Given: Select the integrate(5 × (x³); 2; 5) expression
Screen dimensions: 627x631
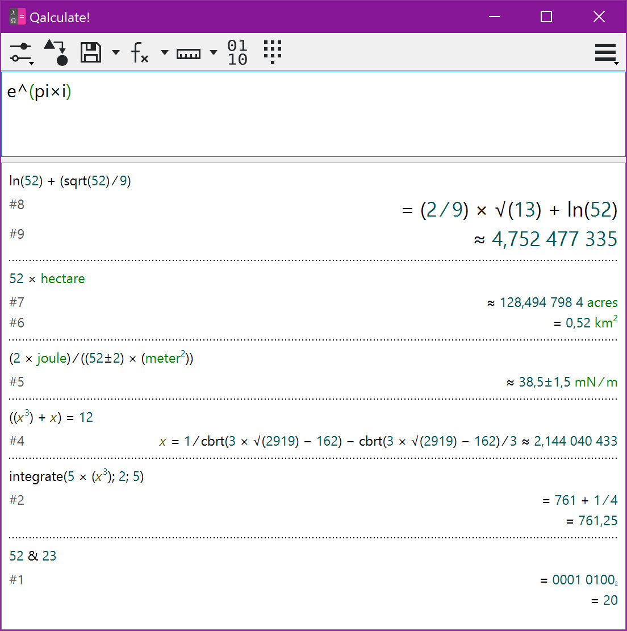Looking at the screenshot, I should [77, 476].
